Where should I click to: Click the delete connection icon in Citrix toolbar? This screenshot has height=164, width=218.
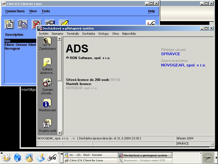pyautogui.click(x=36, y=24)
